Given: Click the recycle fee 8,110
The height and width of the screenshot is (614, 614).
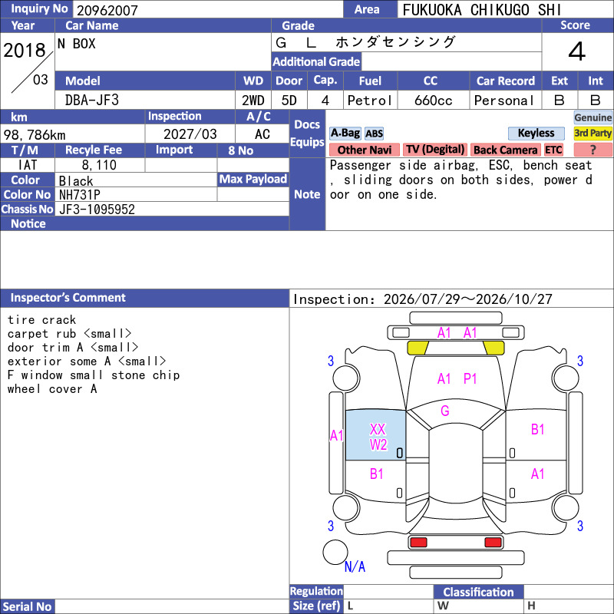Looking at the screenshot, I should (99, 165).
